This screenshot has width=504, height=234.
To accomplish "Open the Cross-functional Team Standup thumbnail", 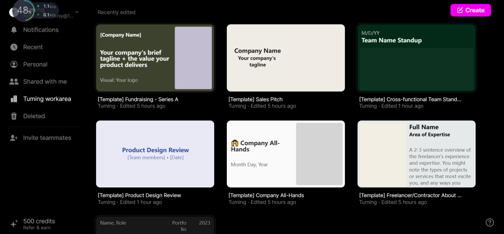I will 416,58.
